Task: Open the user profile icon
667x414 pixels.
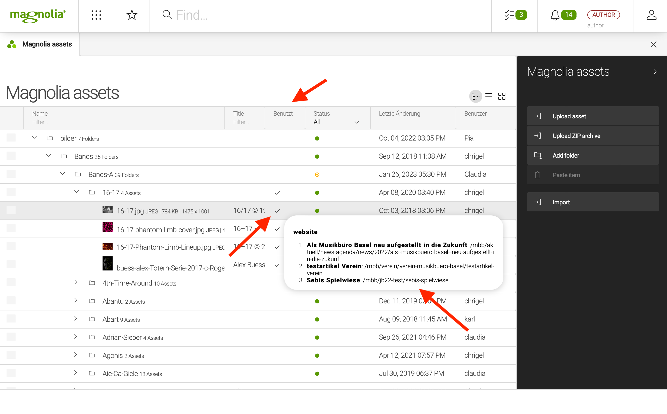Action: pyautogui.click(x=651, y=15)
